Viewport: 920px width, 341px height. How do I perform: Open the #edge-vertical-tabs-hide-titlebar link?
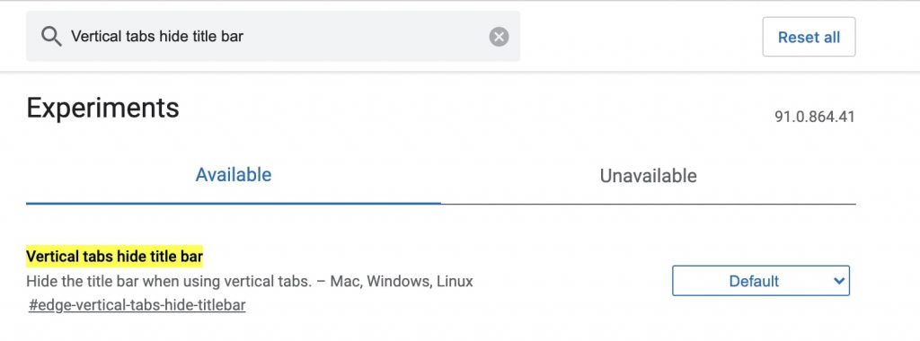137,305
